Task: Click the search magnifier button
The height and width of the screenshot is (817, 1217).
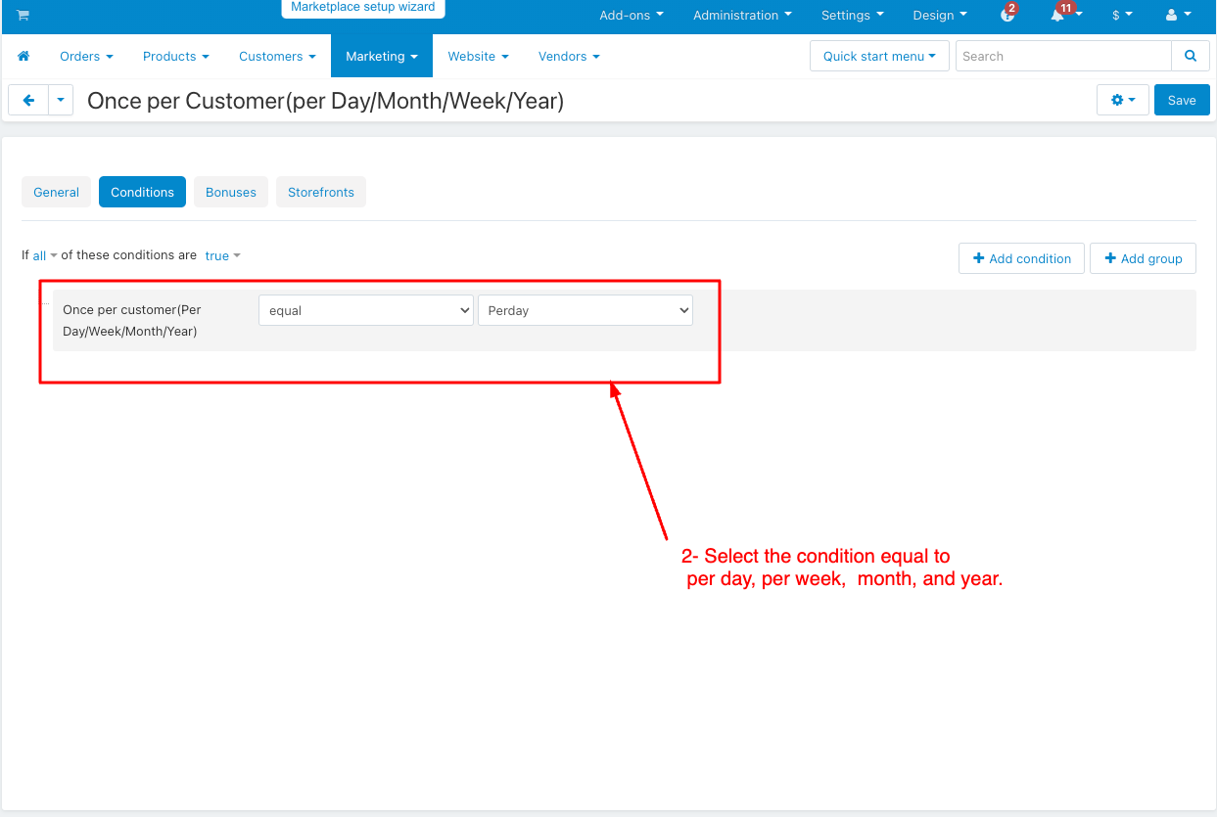Action: [1190, 57]
